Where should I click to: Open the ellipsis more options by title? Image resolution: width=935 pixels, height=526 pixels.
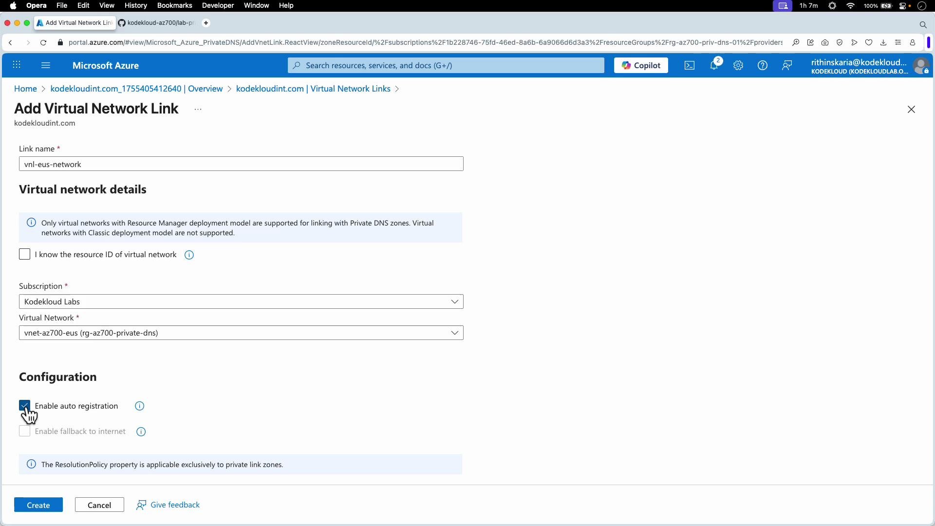pos(198,109)
